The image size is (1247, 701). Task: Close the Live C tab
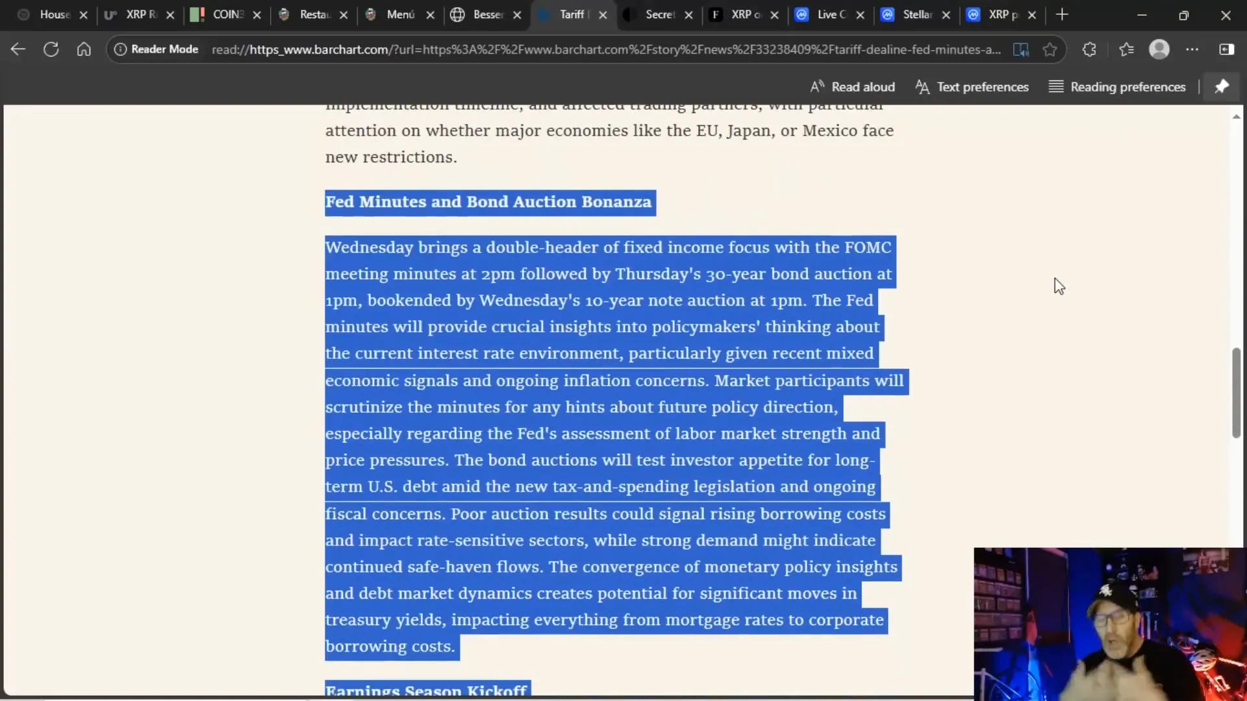click(x=860, y=14)
